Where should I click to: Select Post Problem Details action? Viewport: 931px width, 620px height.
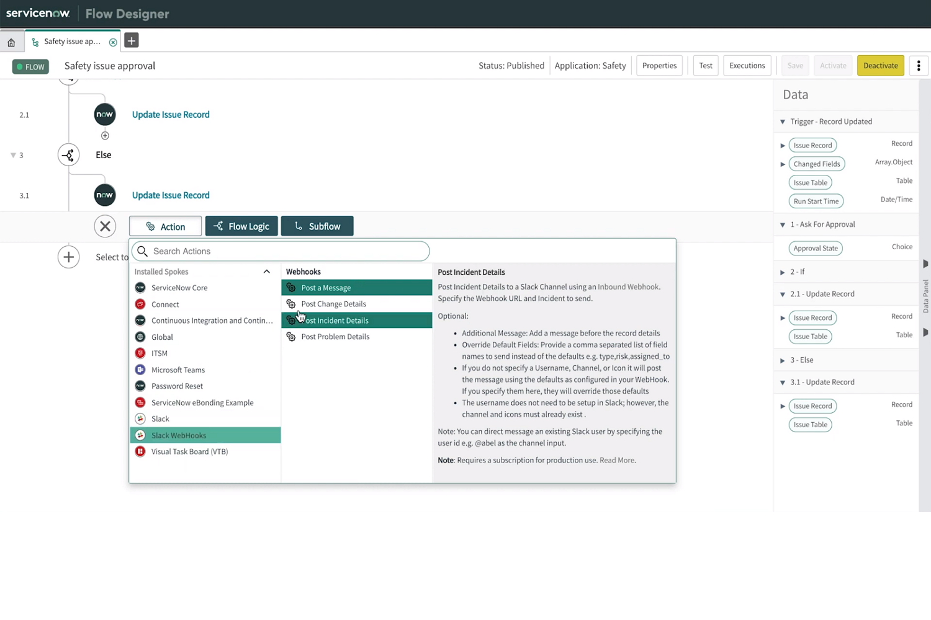pos(335,337)
